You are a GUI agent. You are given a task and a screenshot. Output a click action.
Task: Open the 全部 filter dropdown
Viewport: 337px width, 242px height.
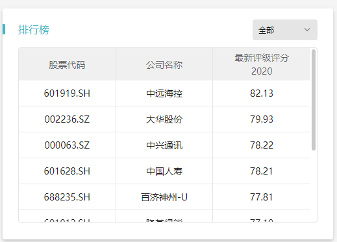coord(285,30)
